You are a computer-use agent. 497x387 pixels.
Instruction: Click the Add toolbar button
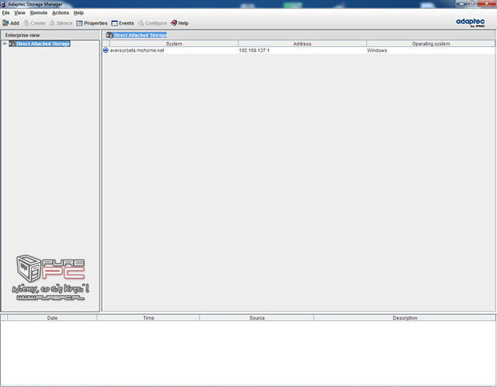pos(11,23)
